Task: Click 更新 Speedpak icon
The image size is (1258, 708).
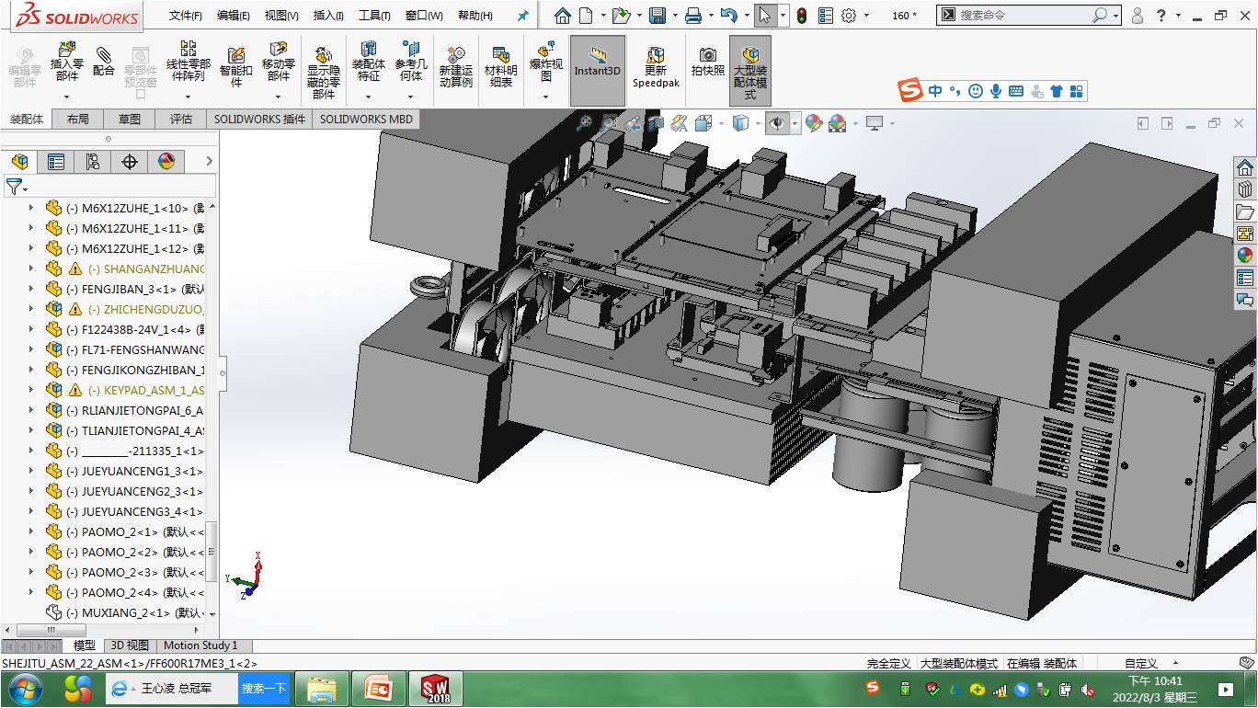Action: pos(656,64)
